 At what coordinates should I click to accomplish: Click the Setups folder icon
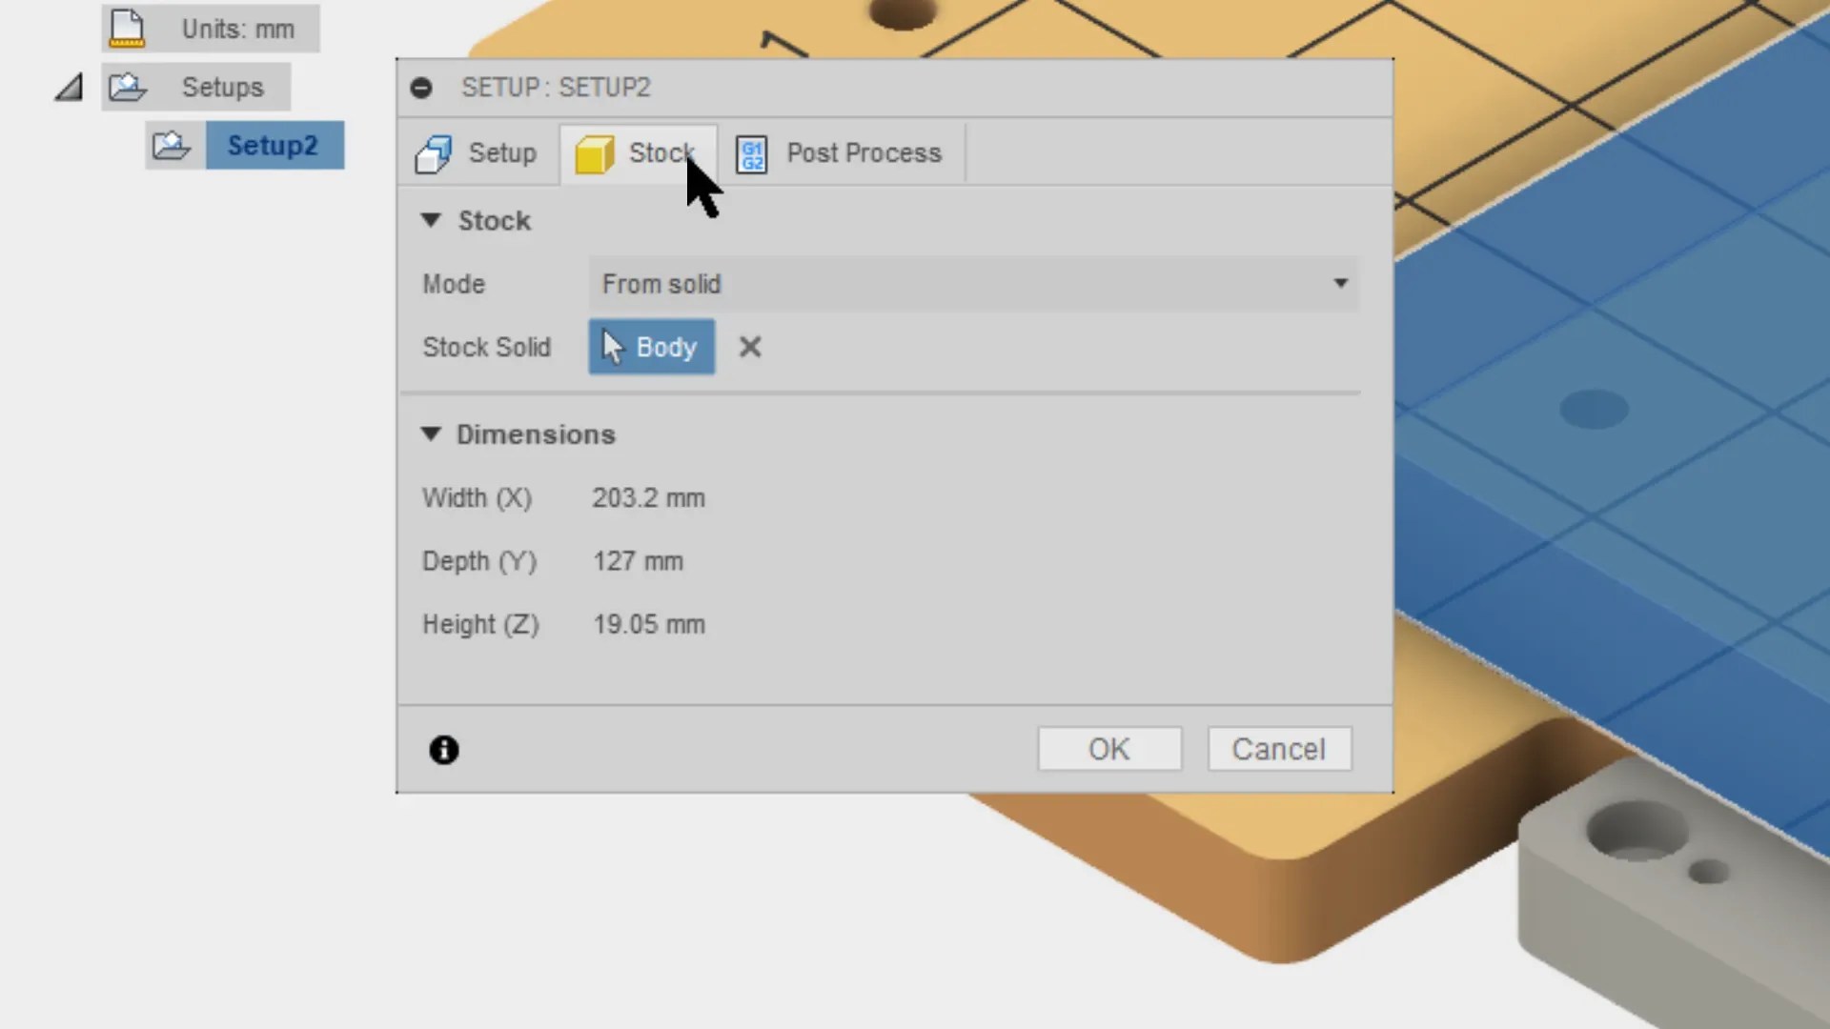127,87
